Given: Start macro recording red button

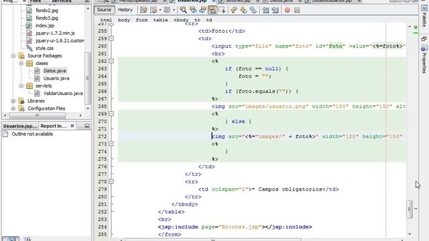Looking at the screenshot, I should [288, 10].
